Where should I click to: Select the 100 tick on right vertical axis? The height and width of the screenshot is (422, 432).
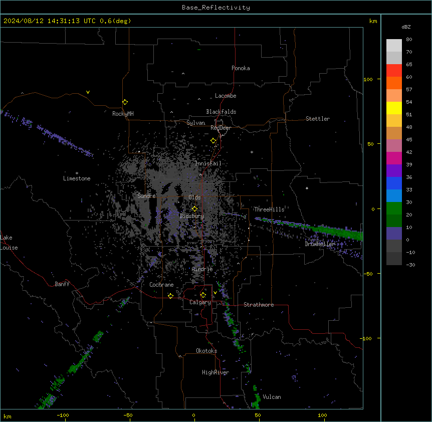coord(368,79)
